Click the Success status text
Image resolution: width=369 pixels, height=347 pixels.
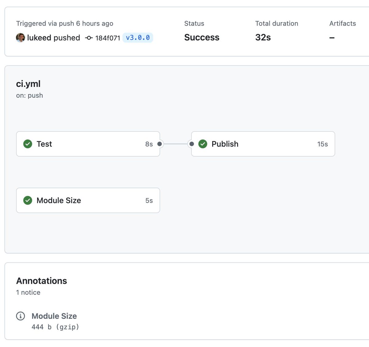click(202, 37)
